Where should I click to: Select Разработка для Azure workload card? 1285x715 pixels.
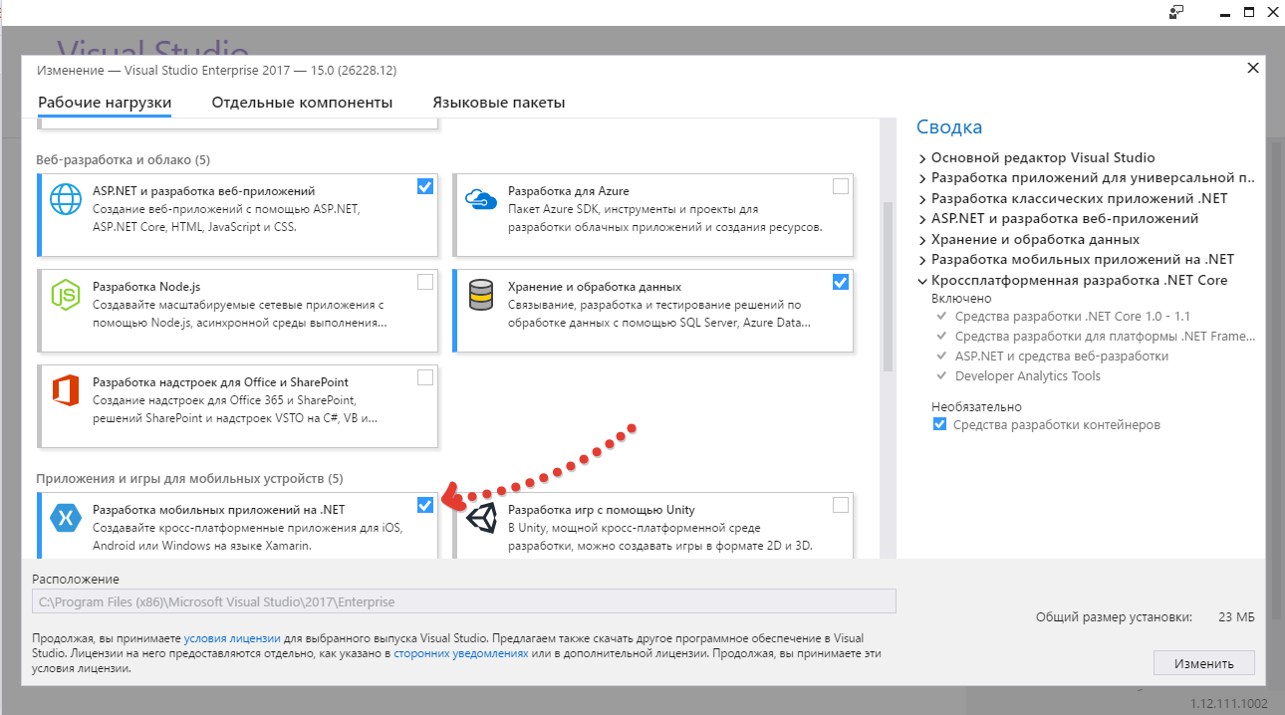pos(652,214)
